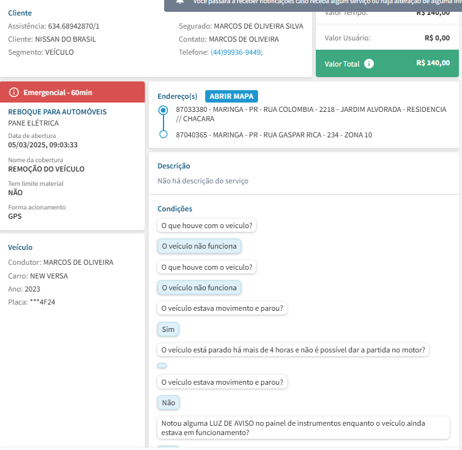
Task: Click the insured name 'MARCOS DE OLIVEIRA SILVA'
Action: tap(259, 26)
